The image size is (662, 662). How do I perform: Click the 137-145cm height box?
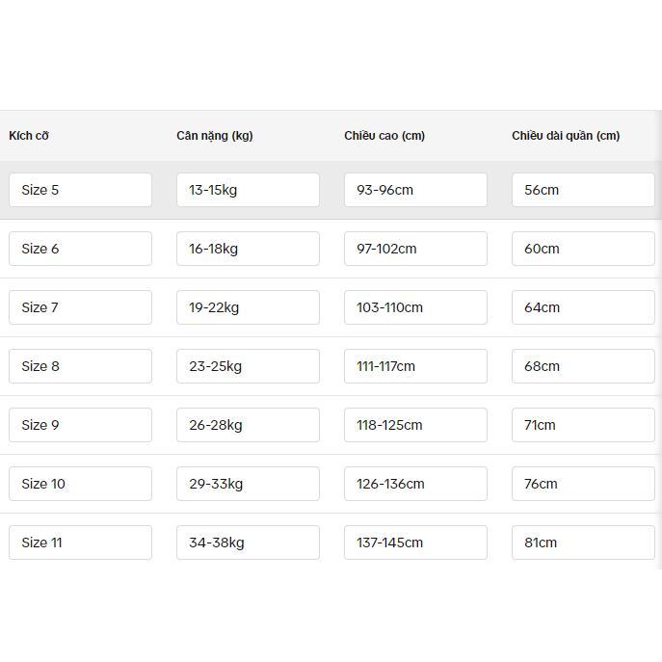[415, 543]
